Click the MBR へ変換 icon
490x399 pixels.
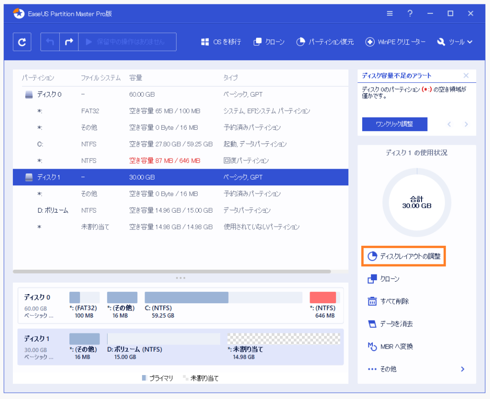[372, 346]
